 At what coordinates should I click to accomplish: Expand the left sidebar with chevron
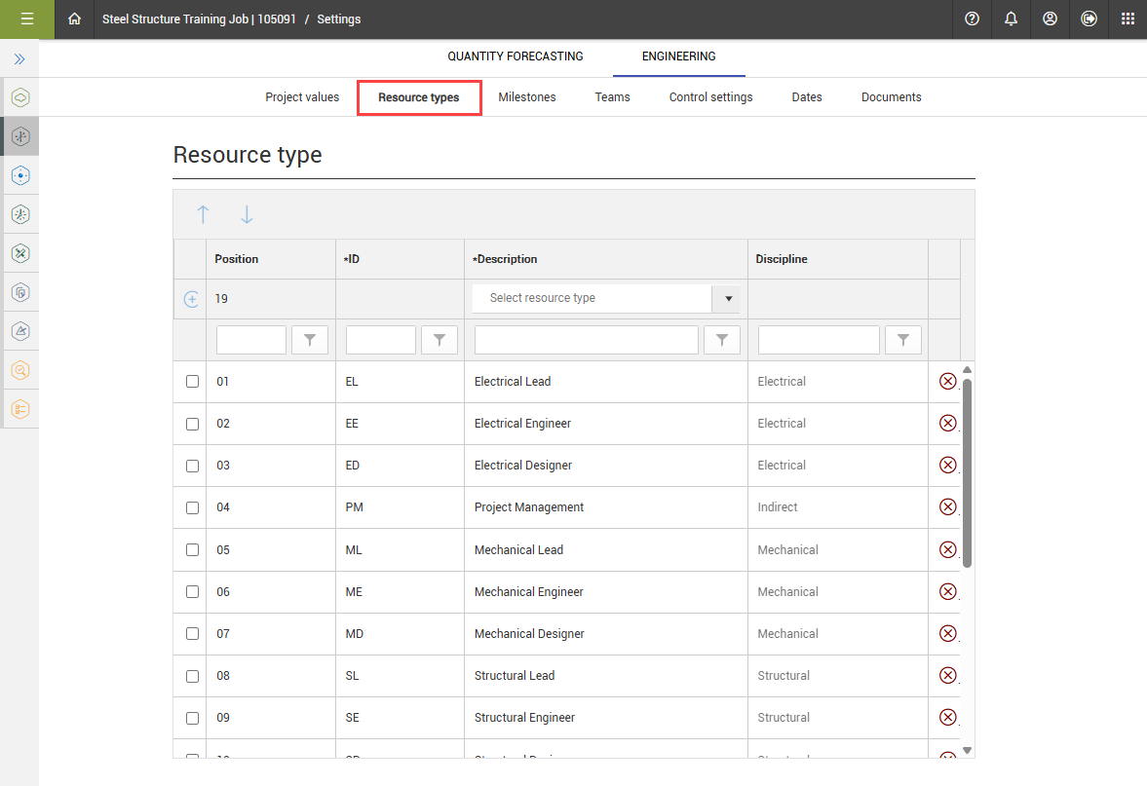(19, 59)
